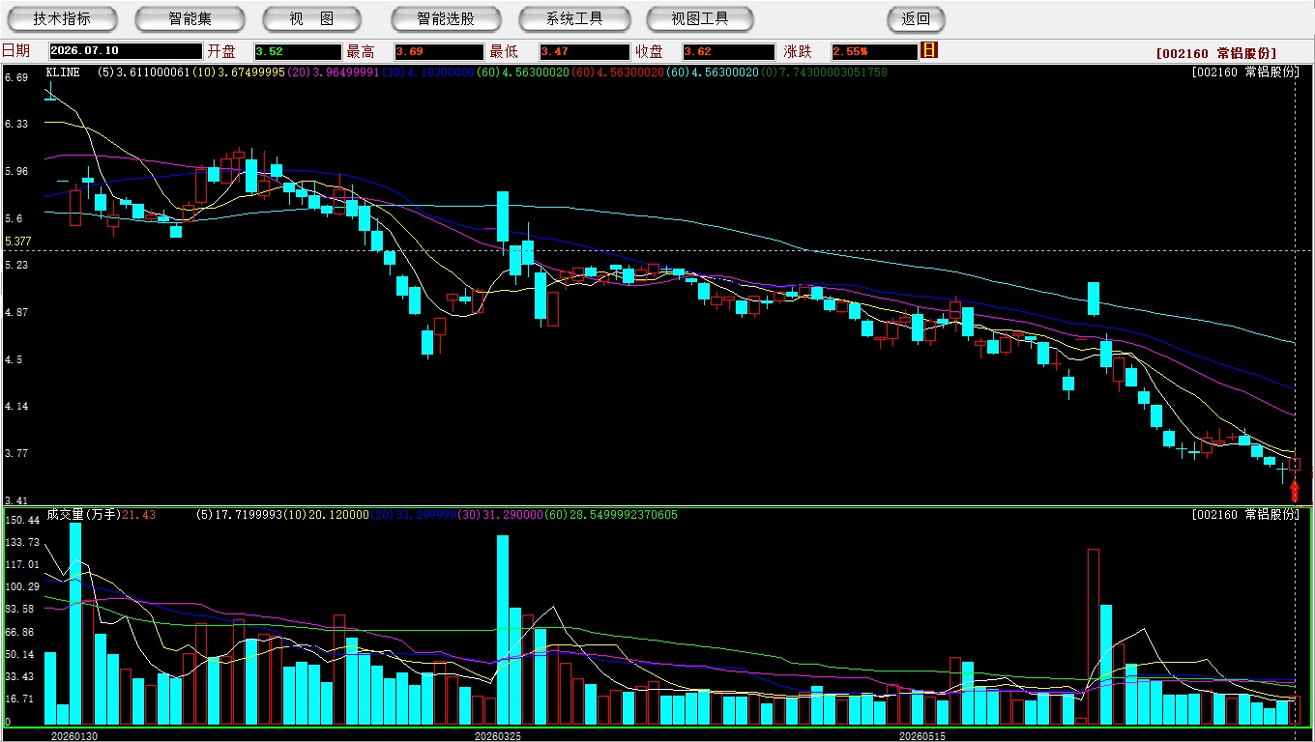Click the (20)3.96499991 MA20 value

(x=334, y=72)
